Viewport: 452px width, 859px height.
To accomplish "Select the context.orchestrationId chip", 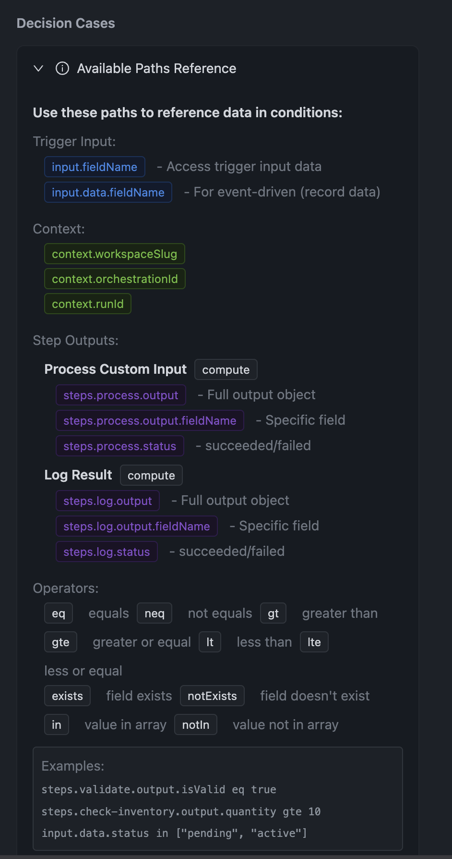I will [x=115, y=279].
